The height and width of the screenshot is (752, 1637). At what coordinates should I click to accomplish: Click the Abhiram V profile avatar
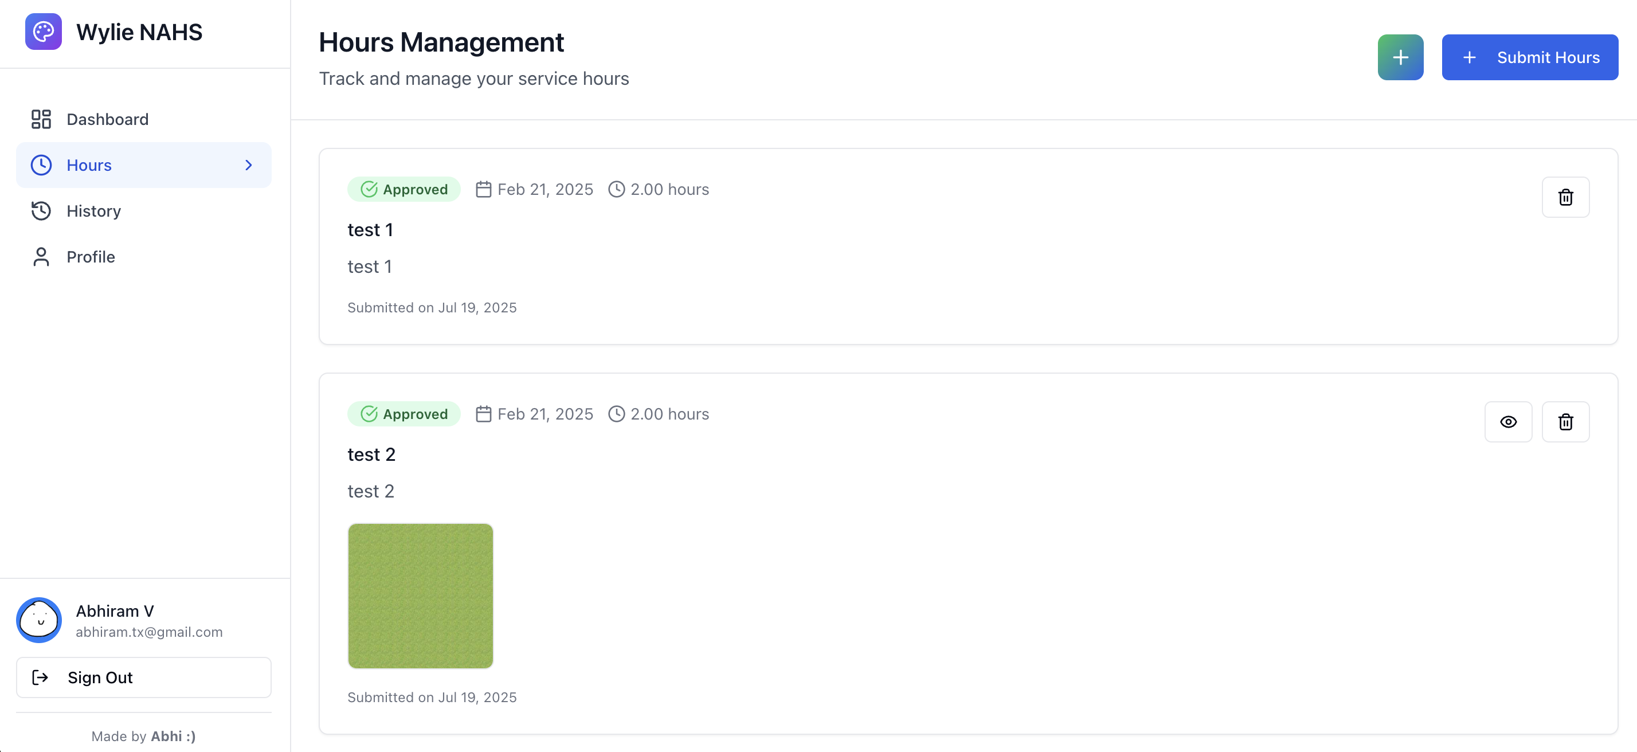(39, 620)
